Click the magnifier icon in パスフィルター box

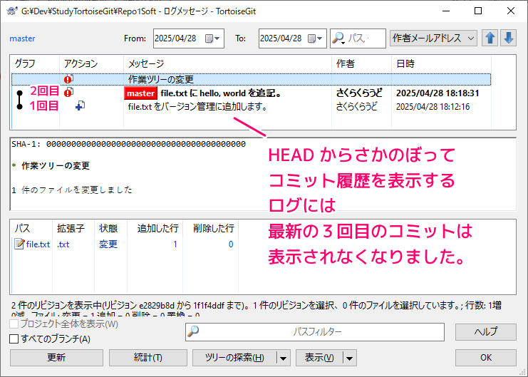click(193, 331)
